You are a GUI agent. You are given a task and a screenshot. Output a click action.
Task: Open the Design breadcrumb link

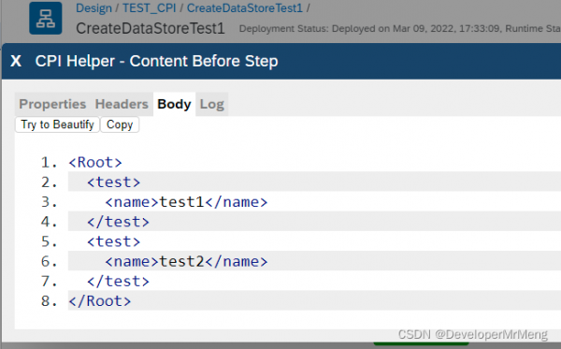pyautogui.click(x=93, y=7)
